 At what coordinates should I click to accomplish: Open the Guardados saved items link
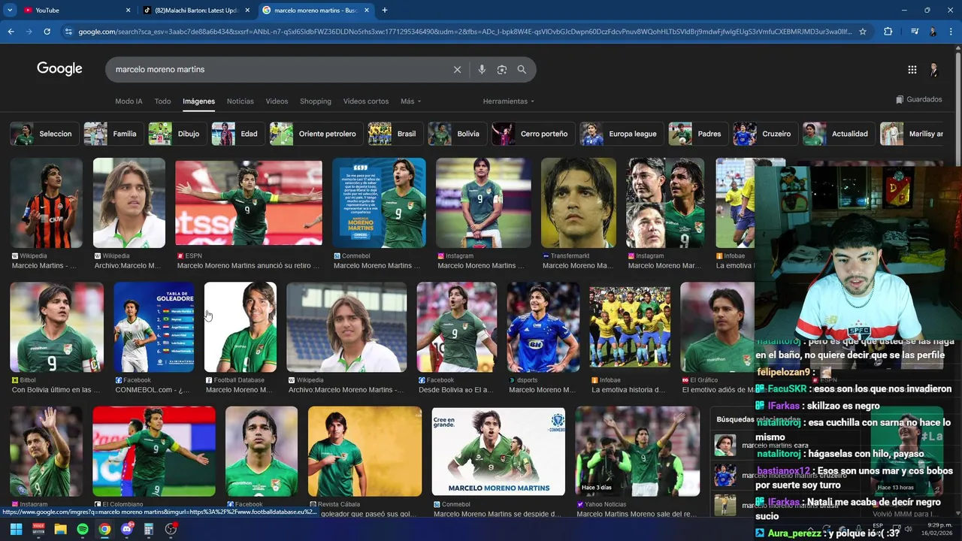pos(918,99)
